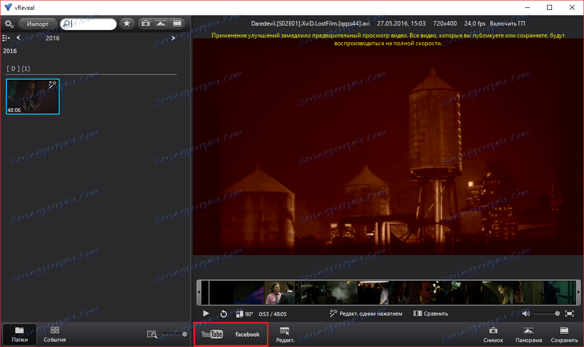Enter fullscreen preview mode
Viewport: 584px width, 347px height.
point(569,314)
